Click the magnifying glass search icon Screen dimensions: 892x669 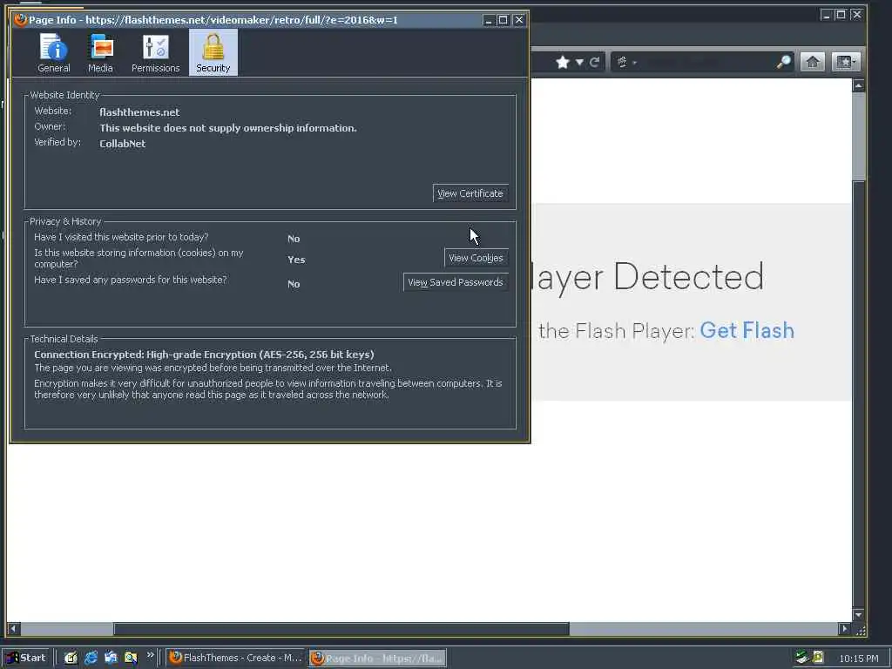pos(784,62)
